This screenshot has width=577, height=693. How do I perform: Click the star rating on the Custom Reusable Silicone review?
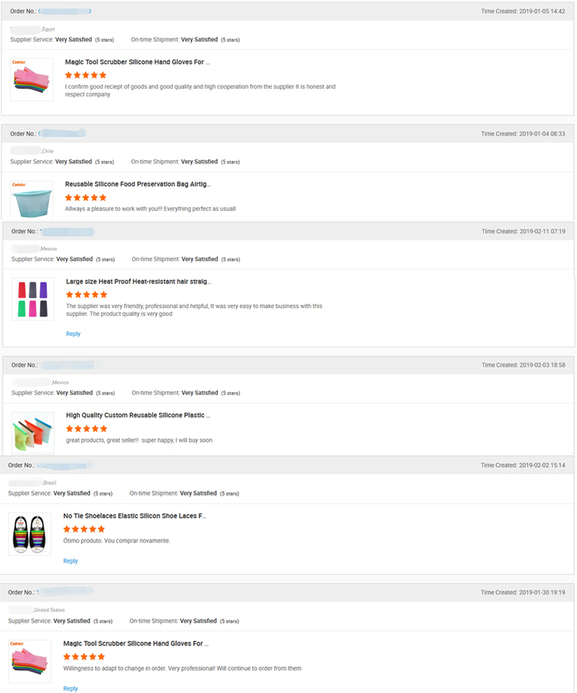tap(86, 429)
